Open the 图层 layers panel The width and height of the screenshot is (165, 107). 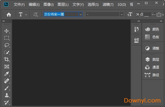(152, 59)
